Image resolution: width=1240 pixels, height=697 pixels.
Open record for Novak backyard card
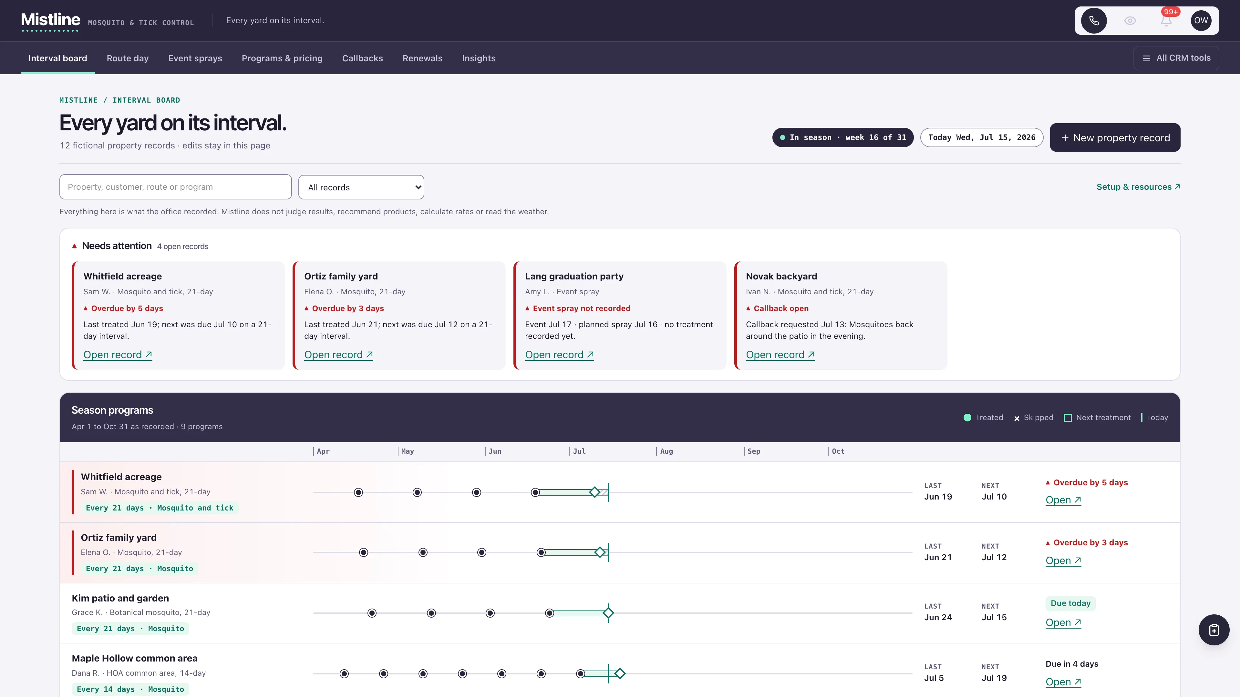[780, 355]
